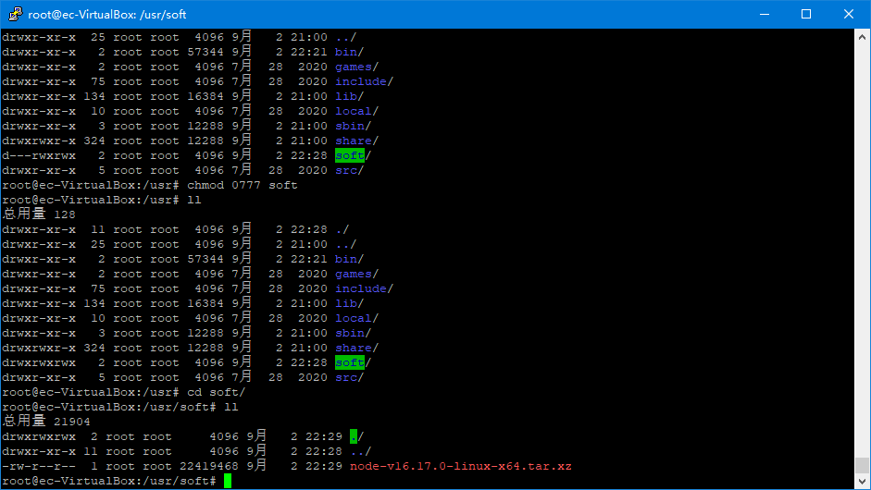
Task: Click the second local/ directory name
Action: click(x=356, y=319)
